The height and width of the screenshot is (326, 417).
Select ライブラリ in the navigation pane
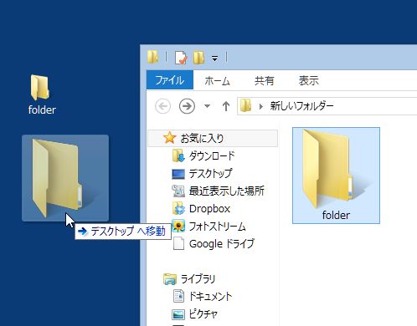tap(198, 278)
